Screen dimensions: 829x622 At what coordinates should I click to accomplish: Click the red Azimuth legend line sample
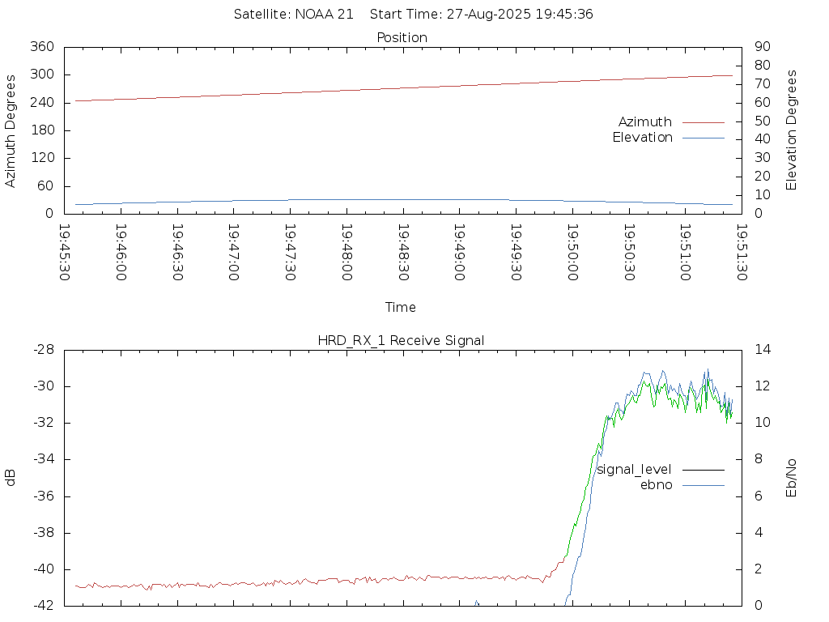pos(704,123)
